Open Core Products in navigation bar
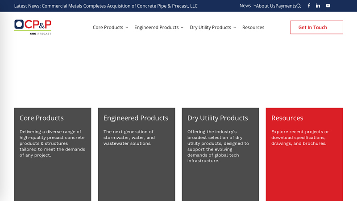 tap(108, 27)
